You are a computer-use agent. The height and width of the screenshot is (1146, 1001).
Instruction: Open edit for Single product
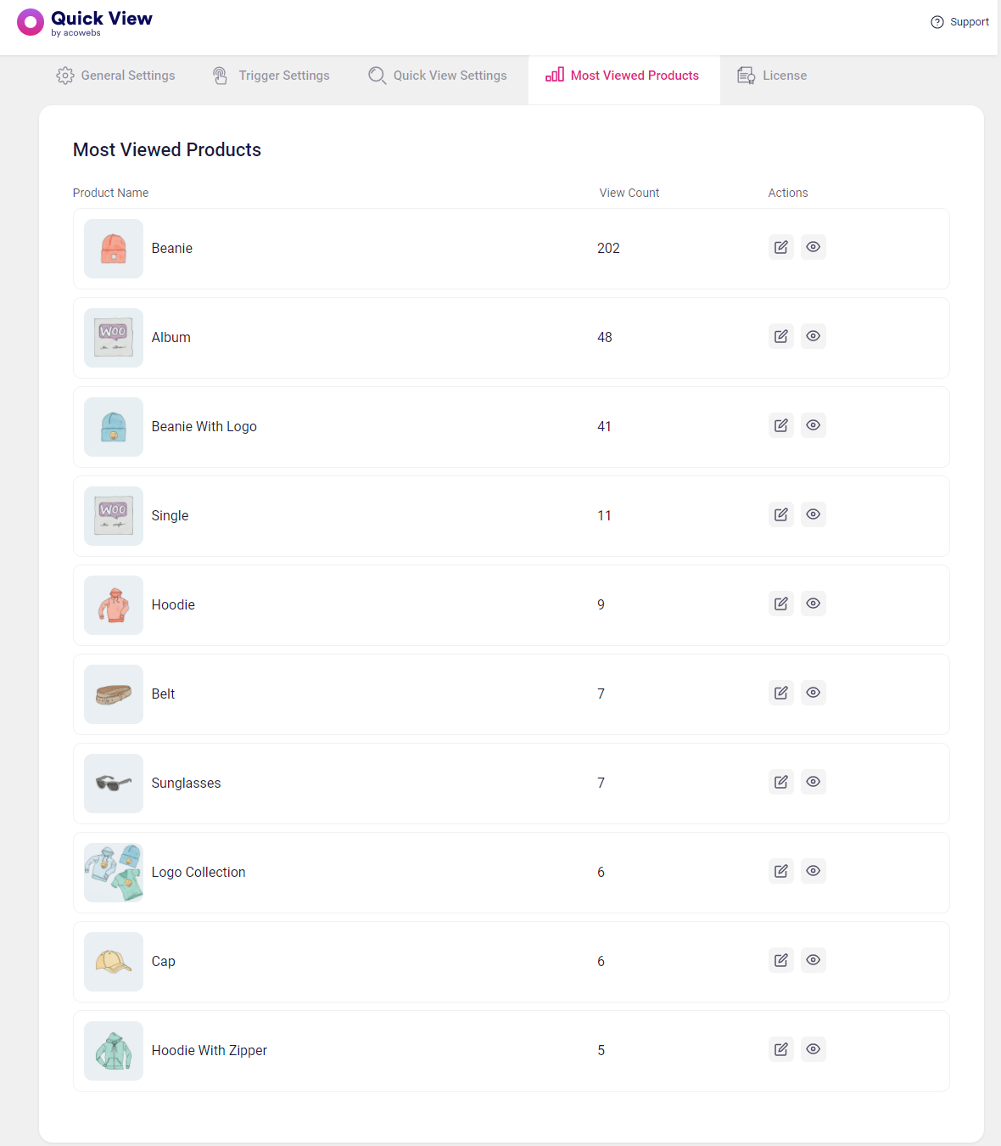(781, 514)
